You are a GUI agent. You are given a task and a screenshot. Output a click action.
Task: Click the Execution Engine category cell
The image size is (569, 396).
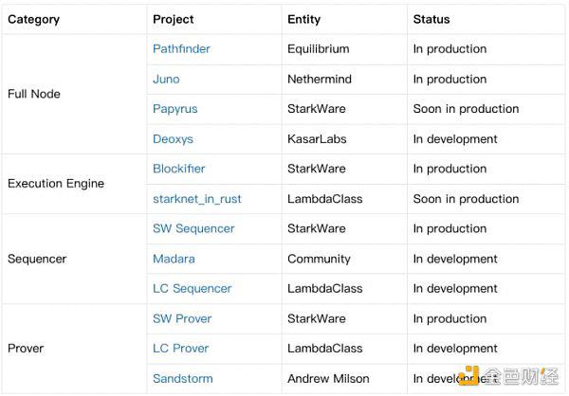[x=74, y=184]
